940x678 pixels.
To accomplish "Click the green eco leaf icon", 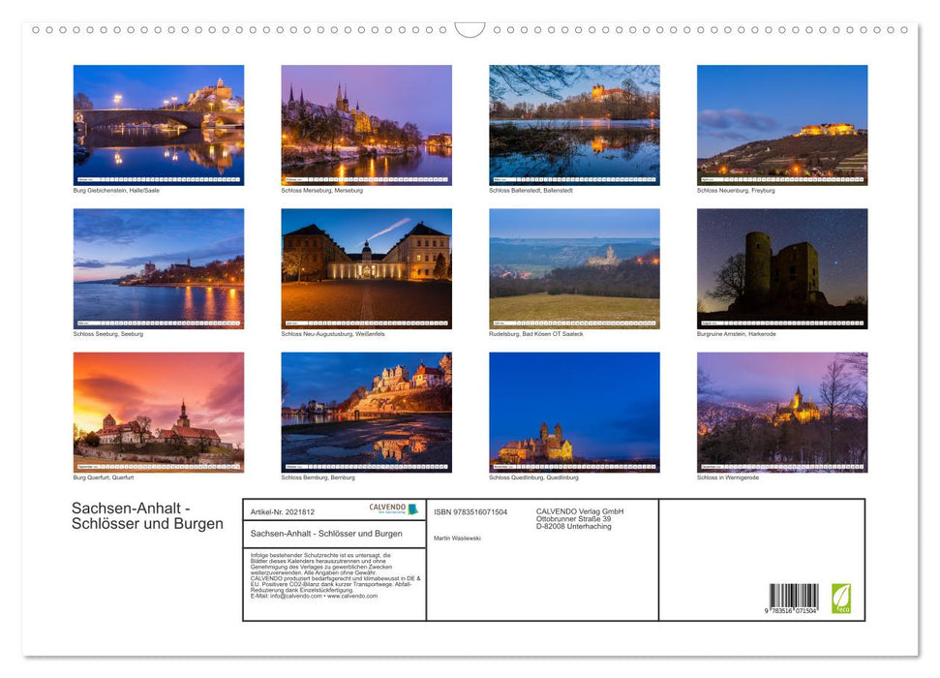I will (x=841, y=597).
